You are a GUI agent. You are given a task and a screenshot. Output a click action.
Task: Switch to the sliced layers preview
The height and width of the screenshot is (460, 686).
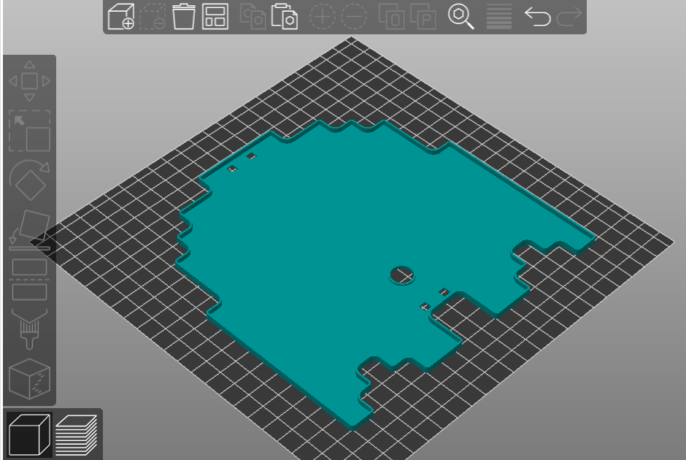(x=76, y=434)
